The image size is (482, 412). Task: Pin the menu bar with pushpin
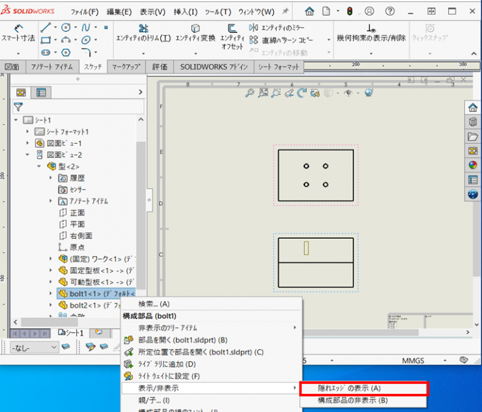pos(285,11)
